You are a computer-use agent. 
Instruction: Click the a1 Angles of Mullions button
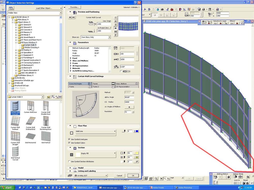[x=129, y=107]
